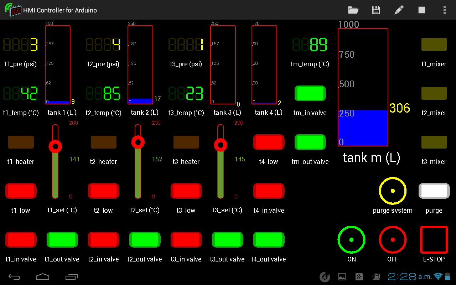Viewport: 456px width, 285px height.
Task: Click the Wi-Fi status icon
Action: [x=438, y=277]
